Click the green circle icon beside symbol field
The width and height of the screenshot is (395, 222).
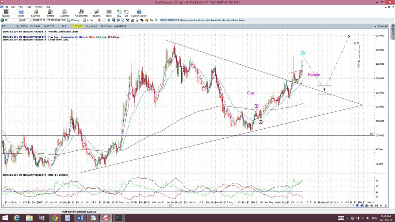coord(2,20)
